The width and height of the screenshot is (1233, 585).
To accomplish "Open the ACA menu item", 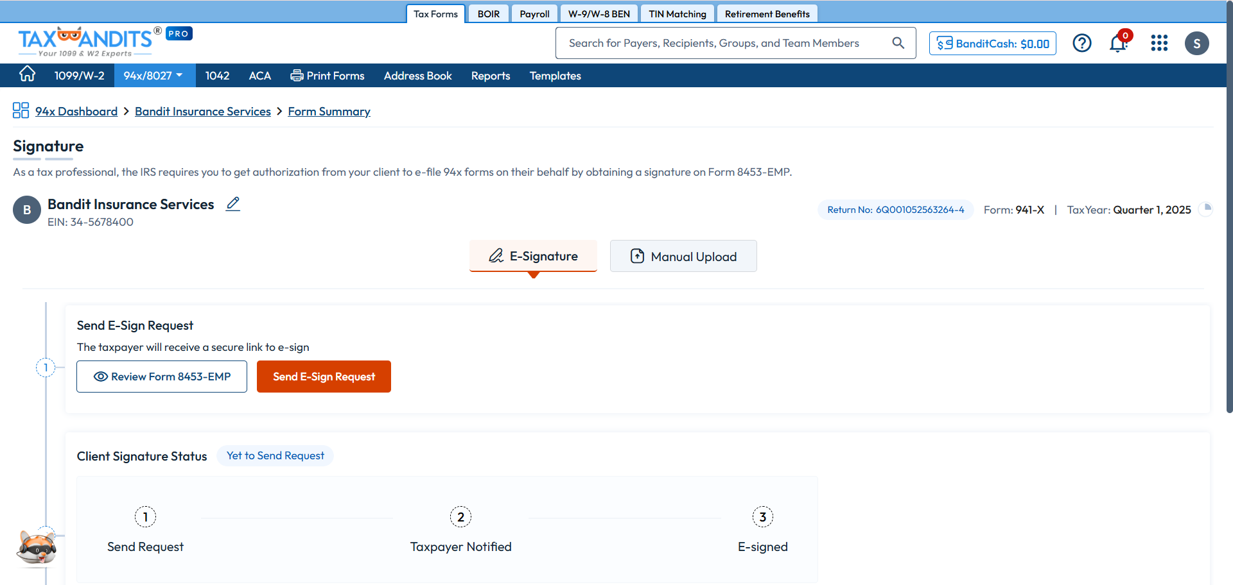I will (260, 76).
